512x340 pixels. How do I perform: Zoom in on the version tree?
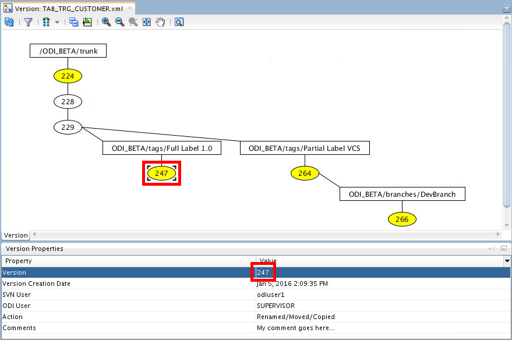pos(106,22)
